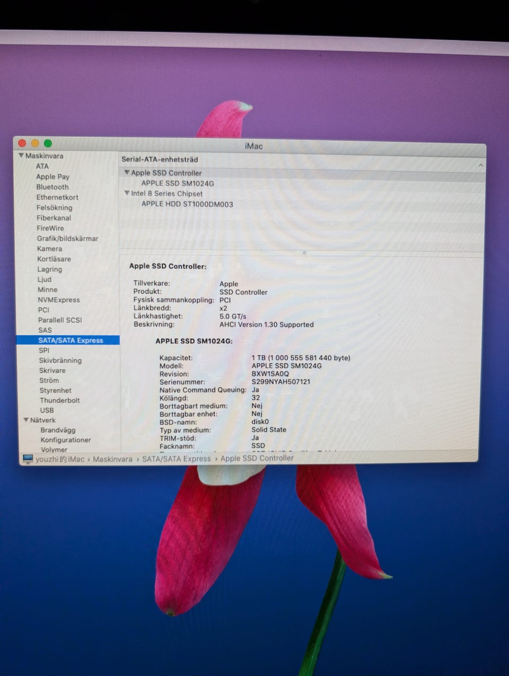
Task: Click Maskinvara in the path bar
Action: pos(112,459)
